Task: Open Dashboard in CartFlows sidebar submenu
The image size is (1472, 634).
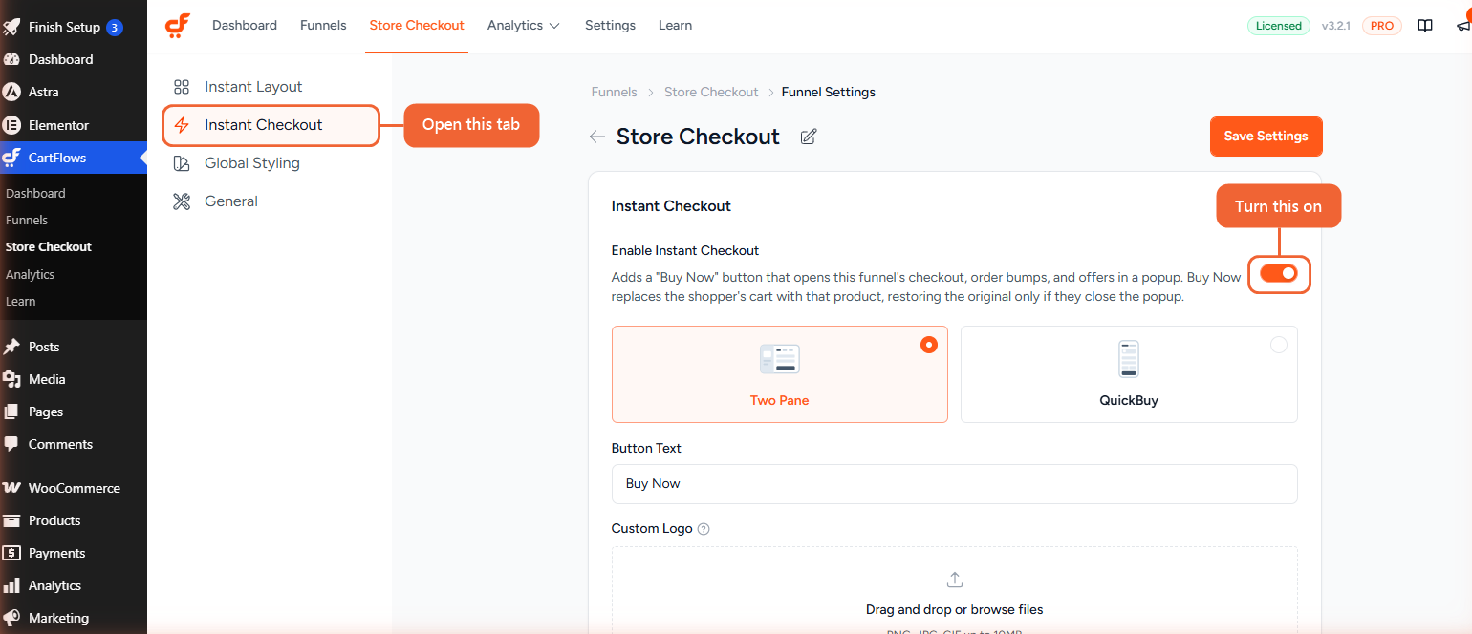Action: click(35, 193)
